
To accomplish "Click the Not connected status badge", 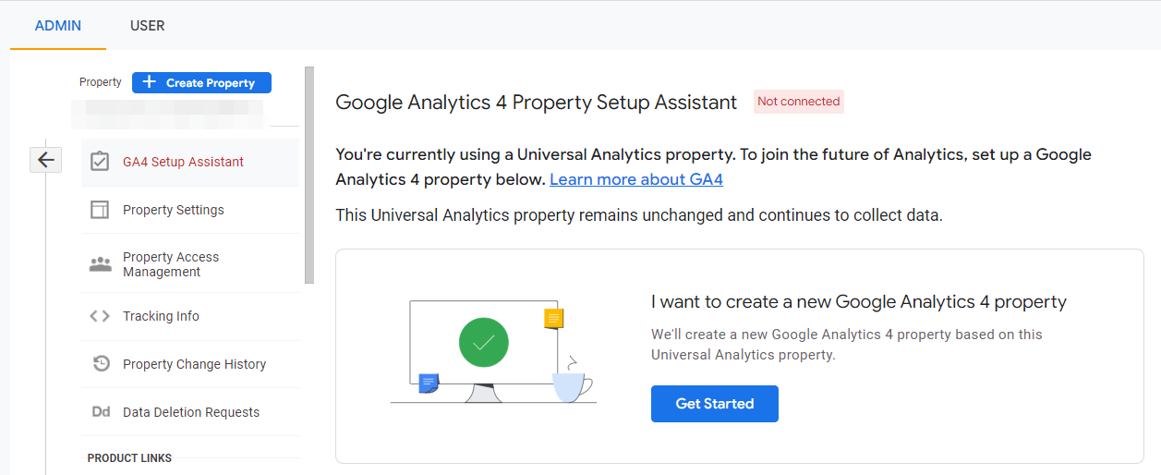I will tap(798, 102).
